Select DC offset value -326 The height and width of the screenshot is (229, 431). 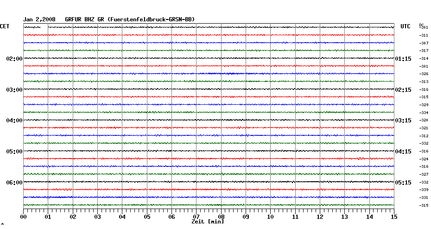(424, 74)
